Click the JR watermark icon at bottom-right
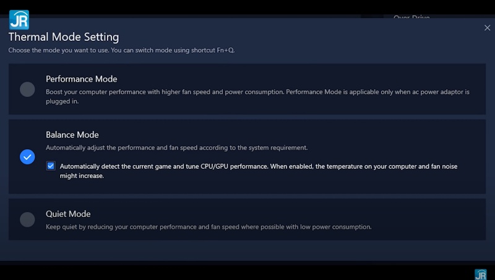The height and width of the screenshot is (280, 495). click(480, 274)
